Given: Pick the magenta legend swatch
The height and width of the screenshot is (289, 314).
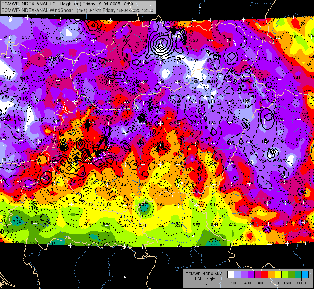Looking at the screenshot, I should pos(258,275).
